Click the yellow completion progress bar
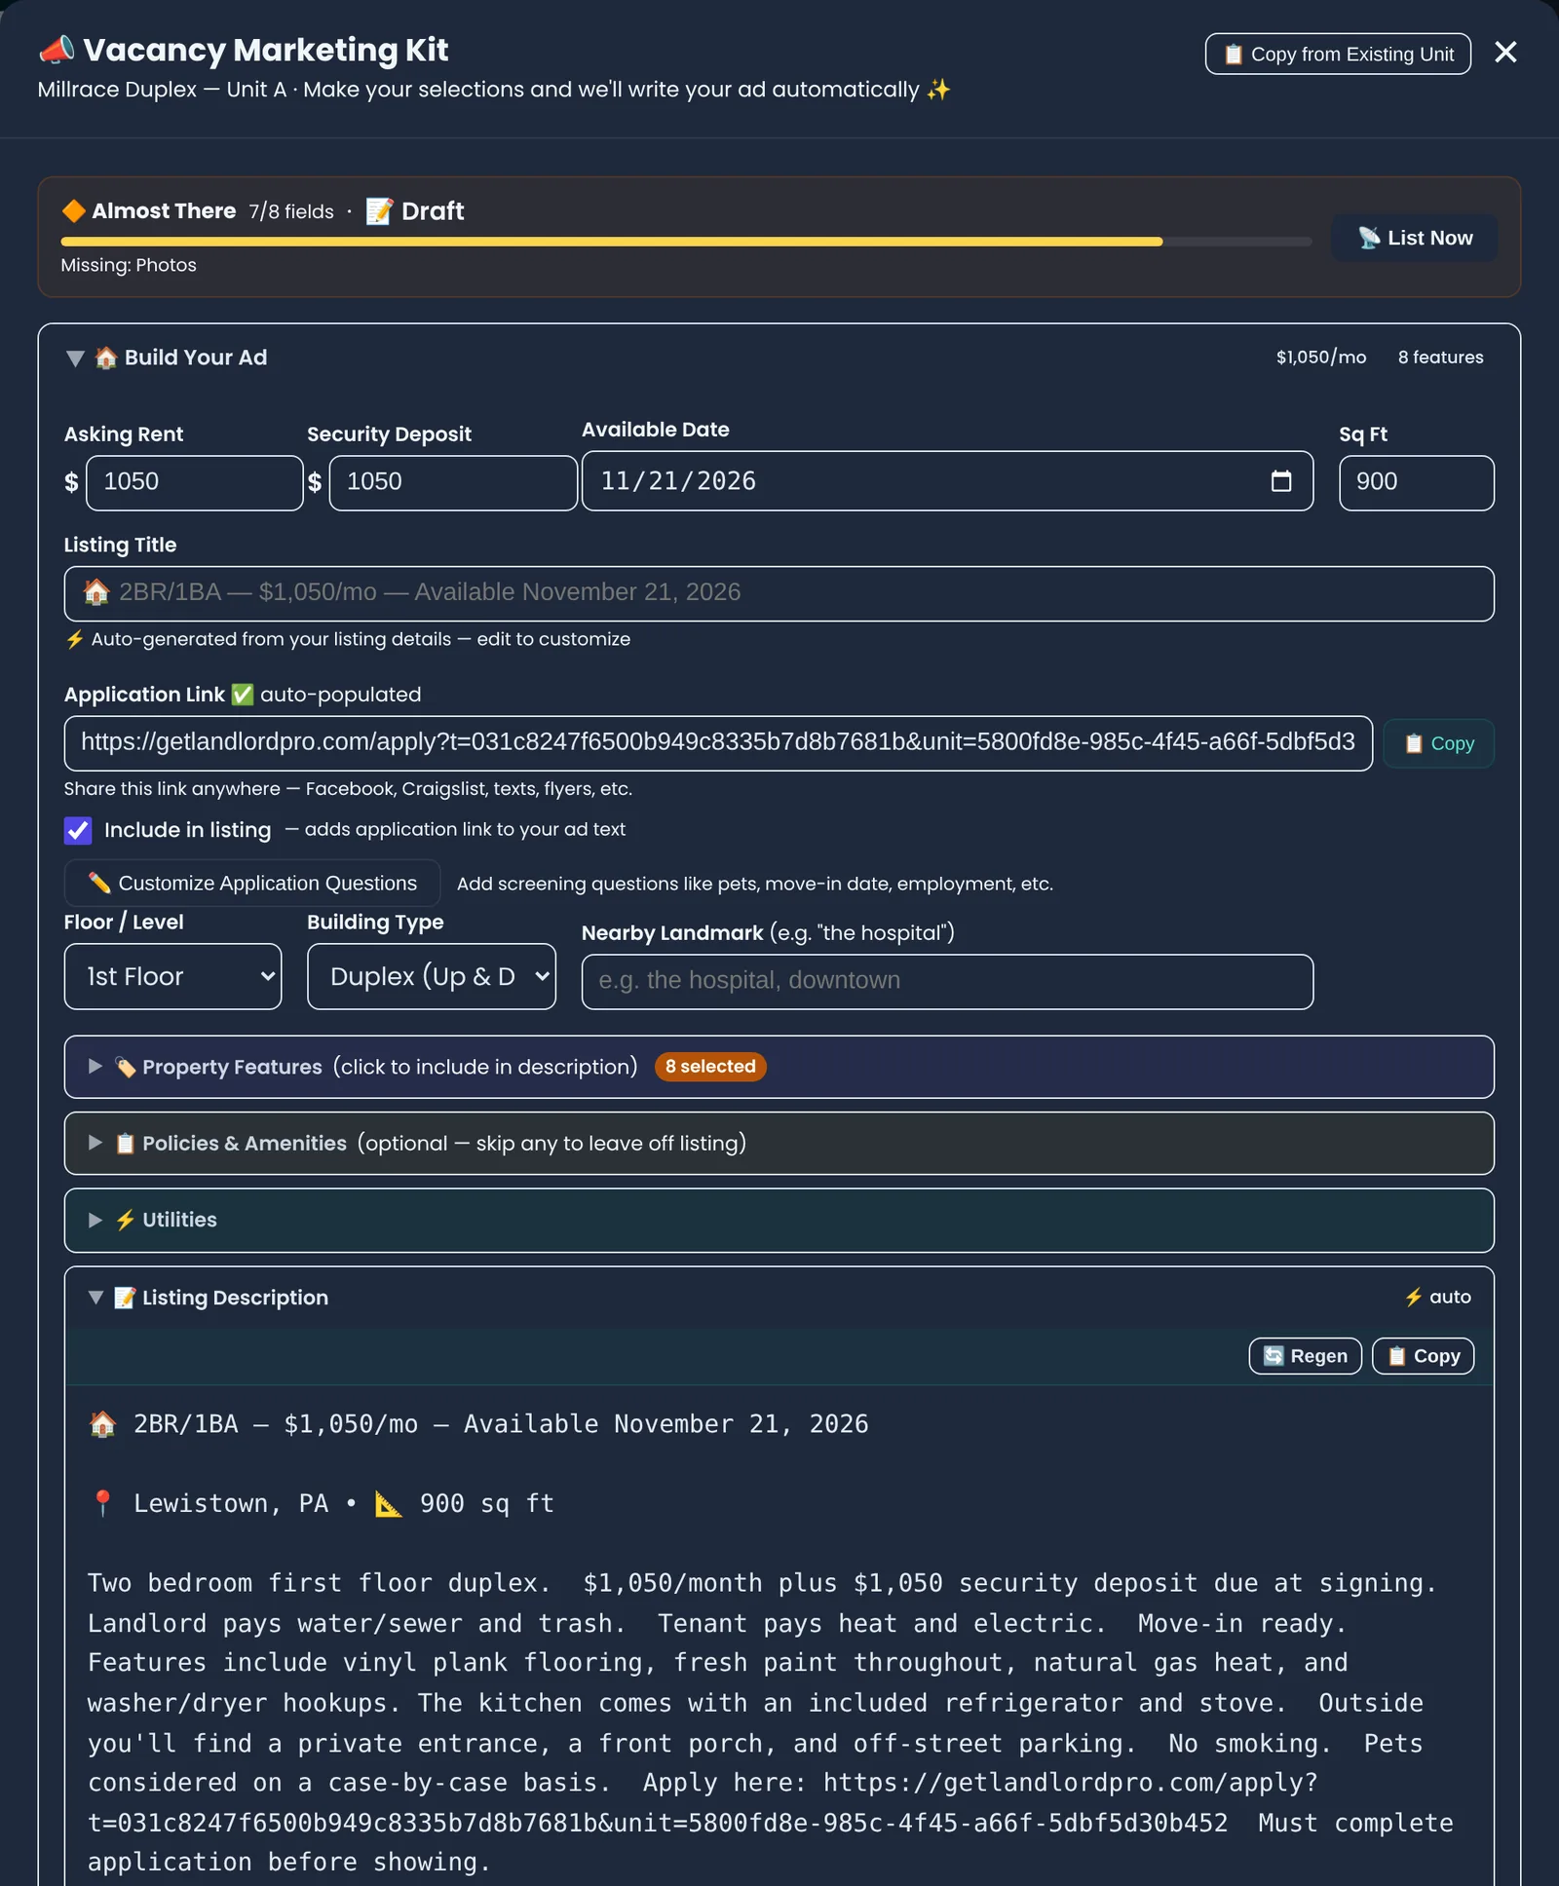This screenshot has height=1886, width=1559. coord(612,242)
